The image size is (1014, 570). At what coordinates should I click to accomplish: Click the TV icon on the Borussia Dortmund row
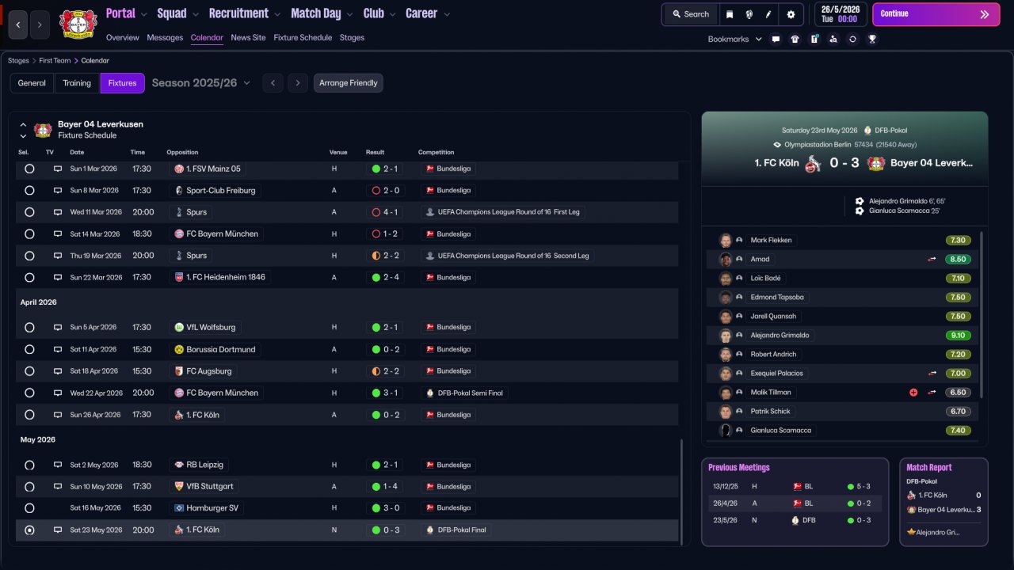pos(58,349)
